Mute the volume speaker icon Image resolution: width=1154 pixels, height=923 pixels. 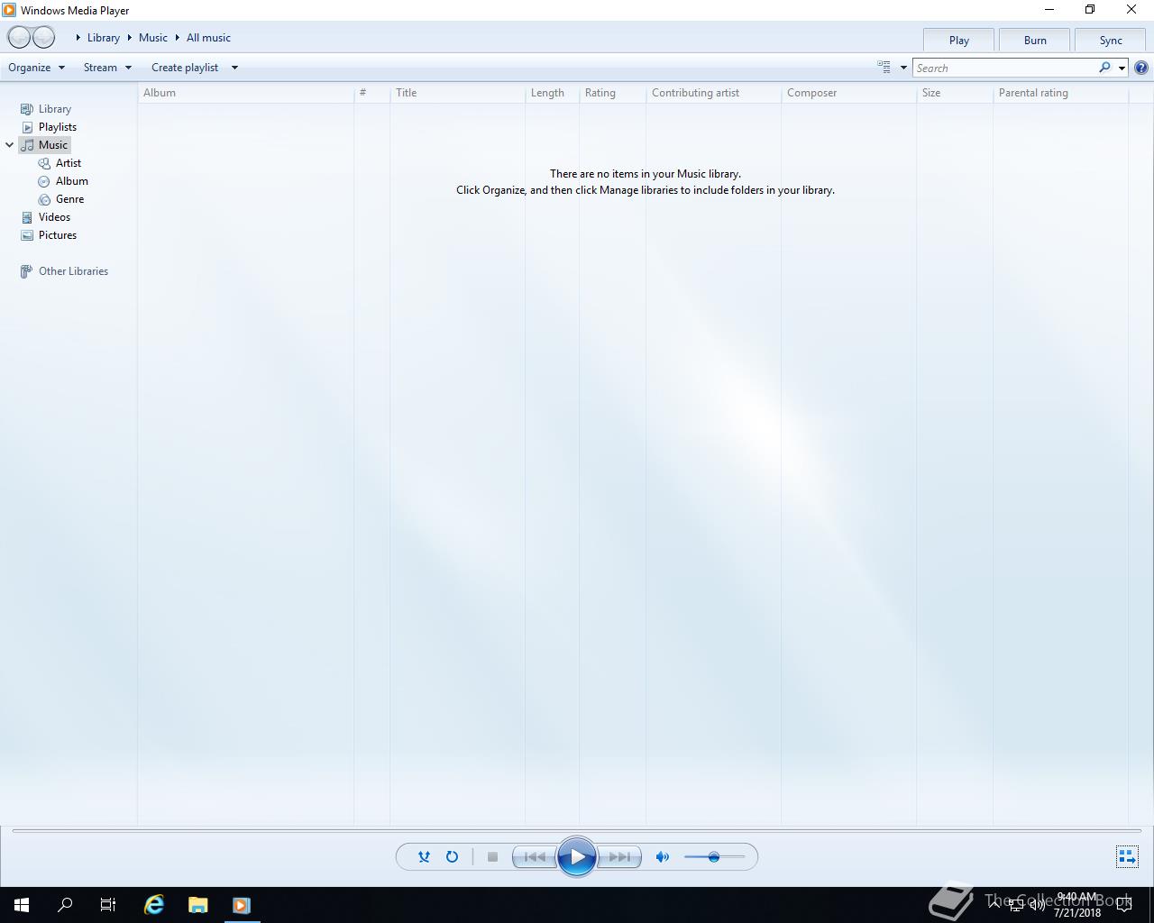pos(663,857)
